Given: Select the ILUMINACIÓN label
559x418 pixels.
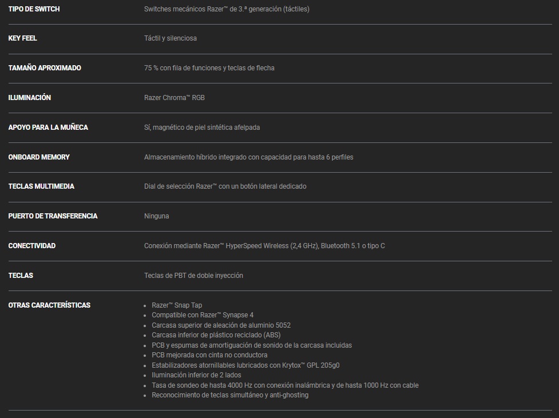Looking at the screenshot, I should [29, 98].
